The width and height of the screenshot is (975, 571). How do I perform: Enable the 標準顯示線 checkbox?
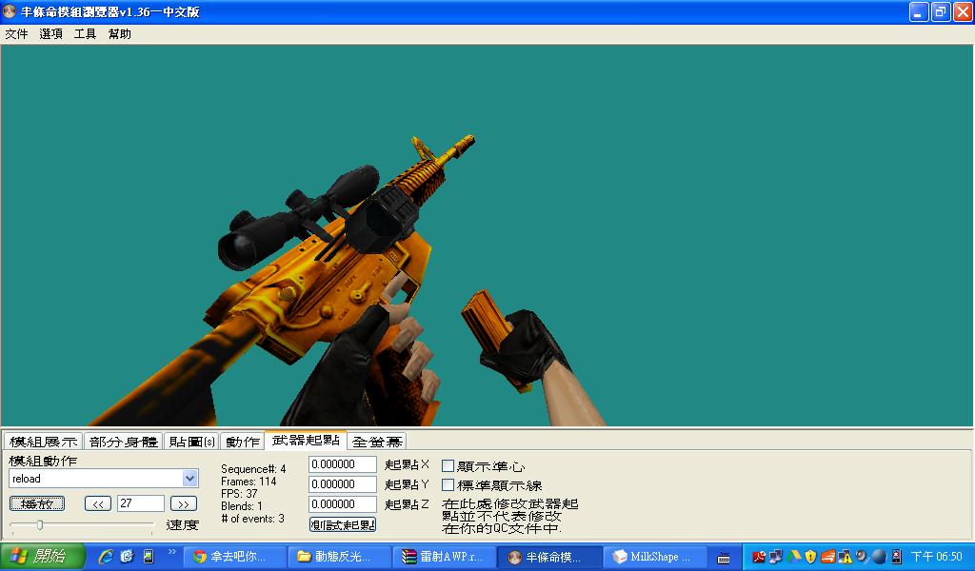point(448,484)
